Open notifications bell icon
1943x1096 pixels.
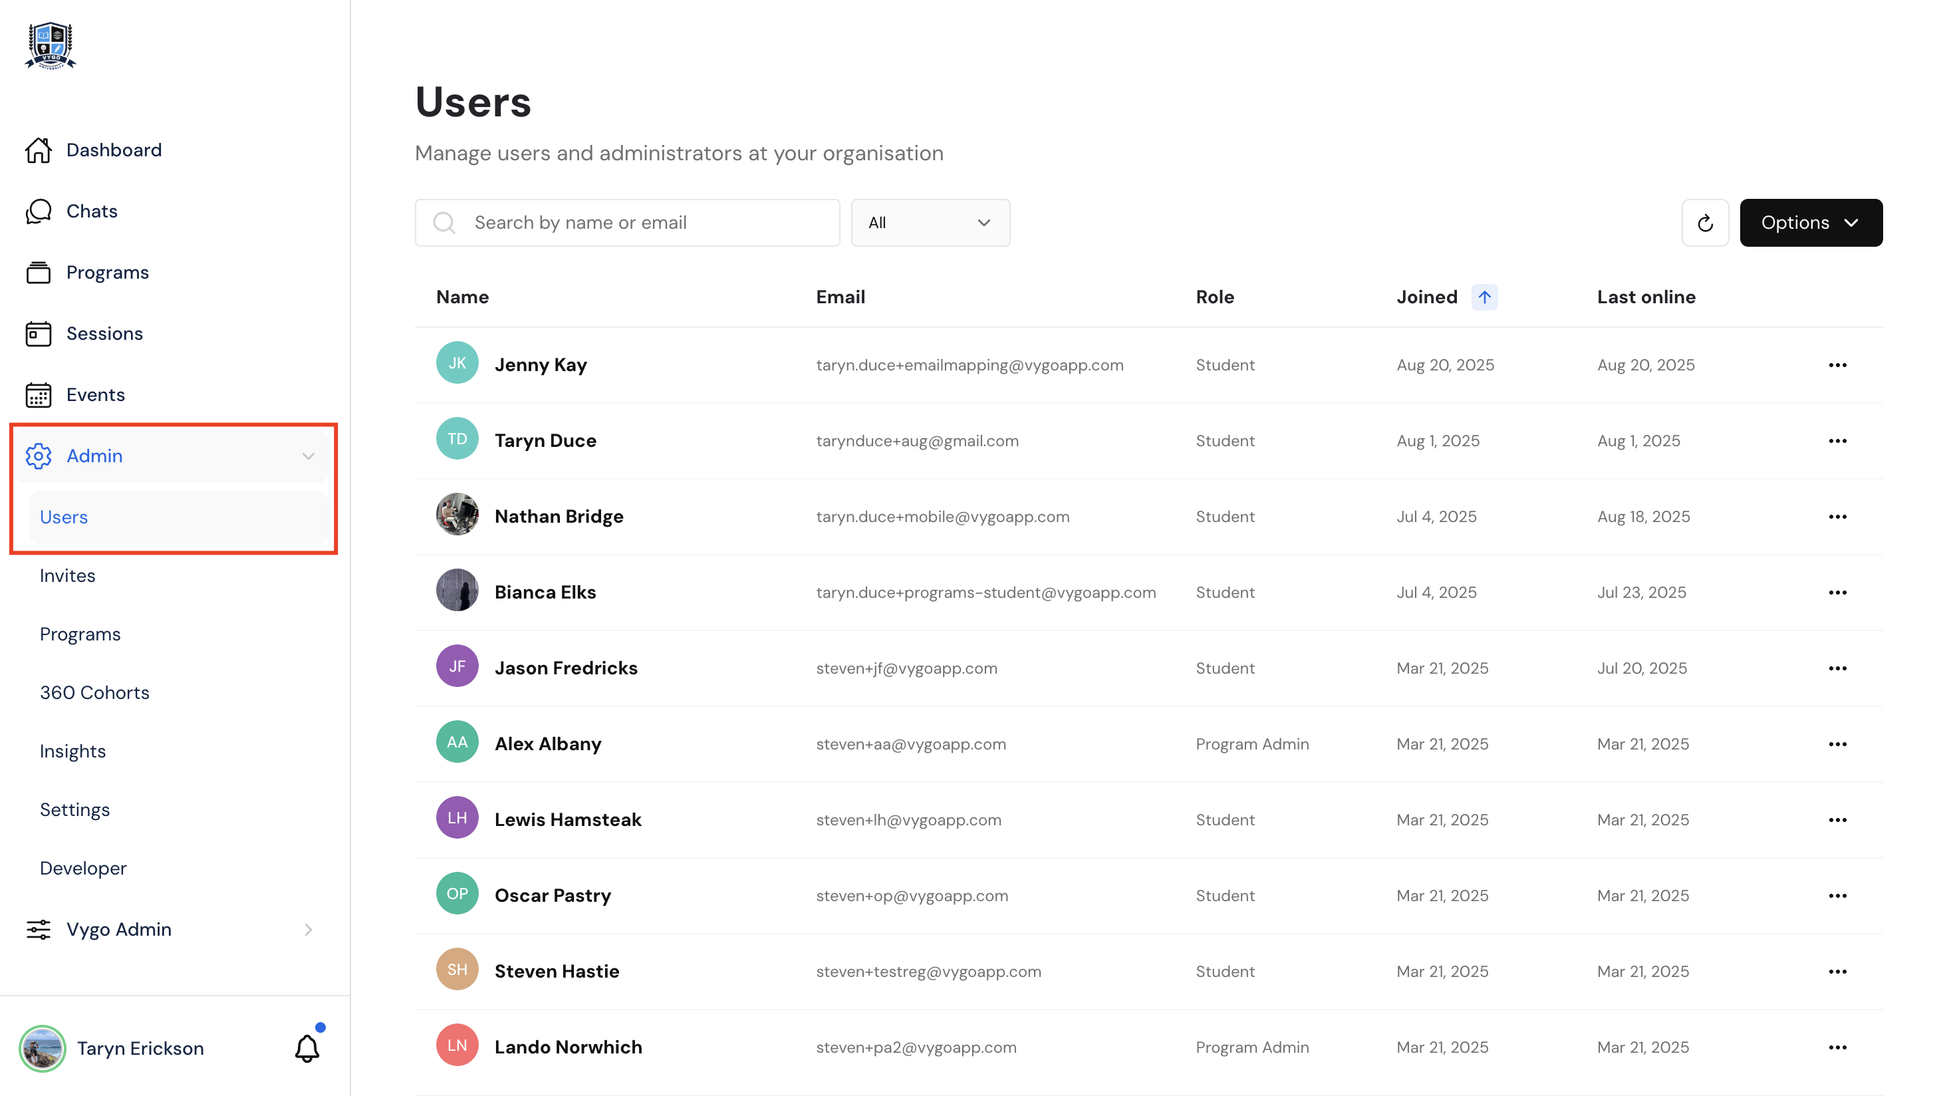point(307,1047)
